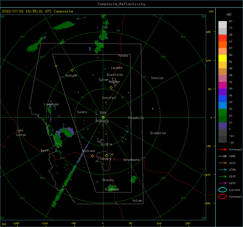Click the slate purple 0-10 dBZ swatch
This screenshot has width=243, height=227.
(222, 126)
